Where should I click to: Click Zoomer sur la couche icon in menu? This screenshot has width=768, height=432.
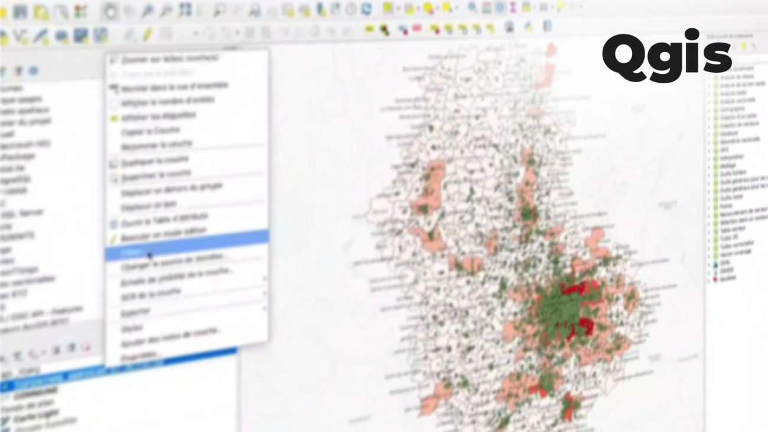[x=114, y=59]
